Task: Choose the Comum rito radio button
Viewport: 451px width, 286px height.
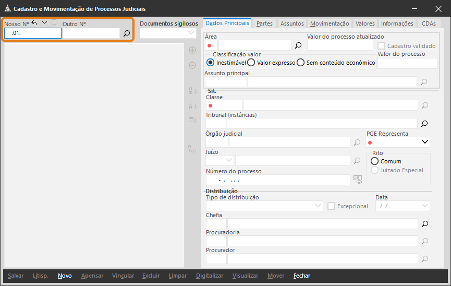Action: coord(374,161)
